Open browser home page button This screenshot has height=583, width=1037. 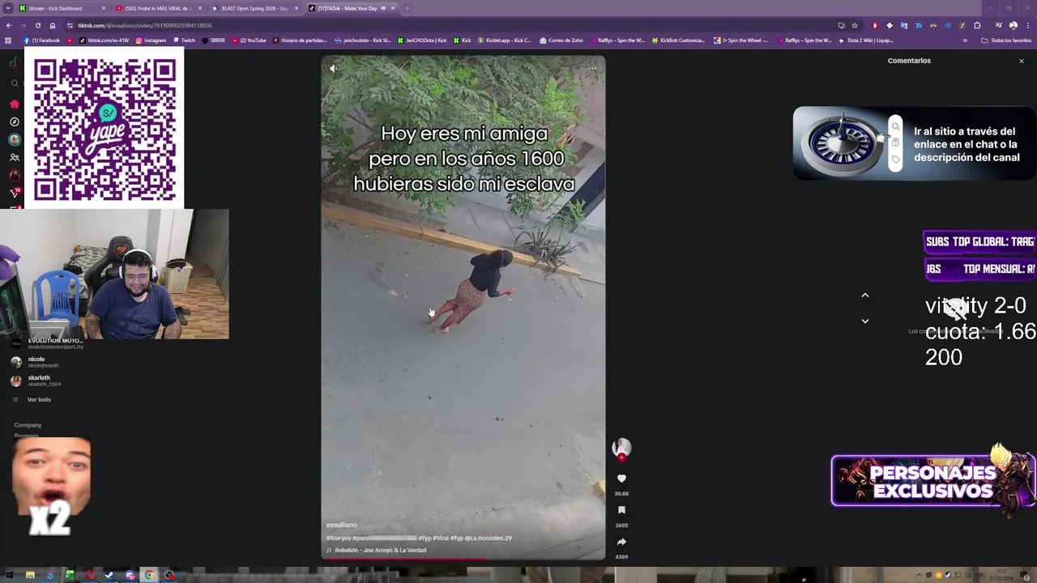click(53, 25)
